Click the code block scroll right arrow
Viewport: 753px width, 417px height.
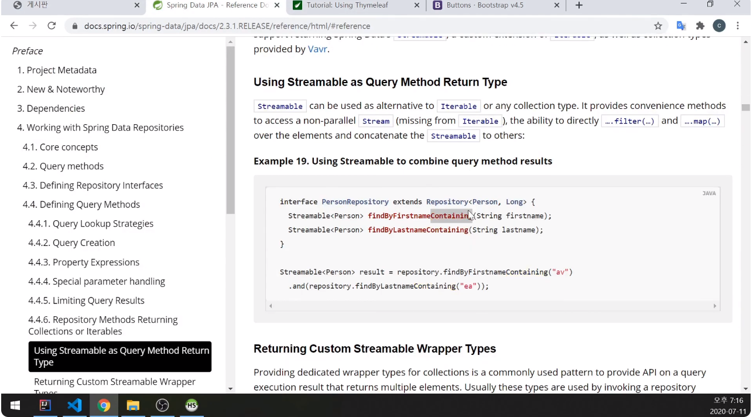click(x=715, y=306)
